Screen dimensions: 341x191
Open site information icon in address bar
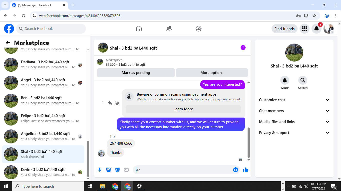pyautogui.click(x=34, y=16)
